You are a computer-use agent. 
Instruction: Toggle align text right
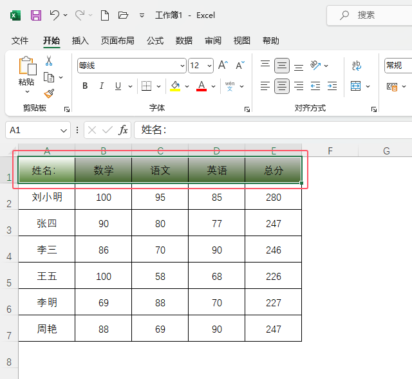299,86
